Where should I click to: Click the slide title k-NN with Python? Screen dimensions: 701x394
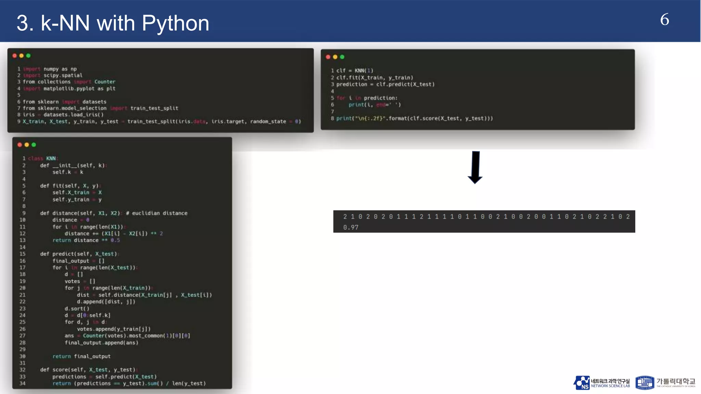(x=113, y=23)
